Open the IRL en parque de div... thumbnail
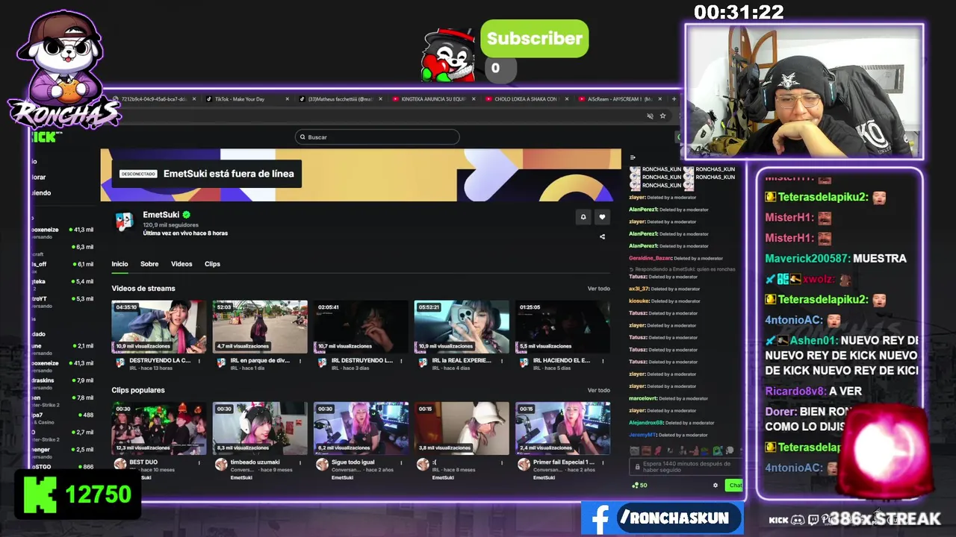Image resolution: width=956 pixels, height=537 pixels. pyautogui.click(x=260, y=327)
